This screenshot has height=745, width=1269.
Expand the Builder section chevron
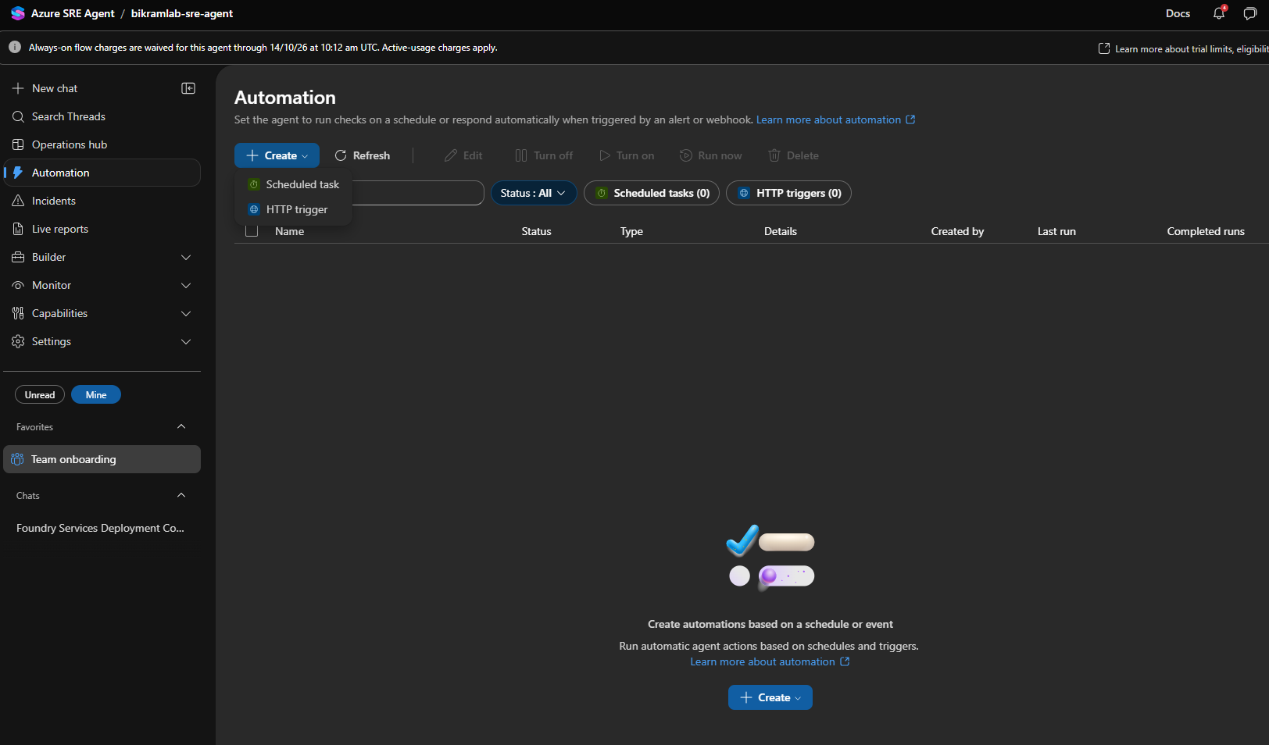click(186, 257)
